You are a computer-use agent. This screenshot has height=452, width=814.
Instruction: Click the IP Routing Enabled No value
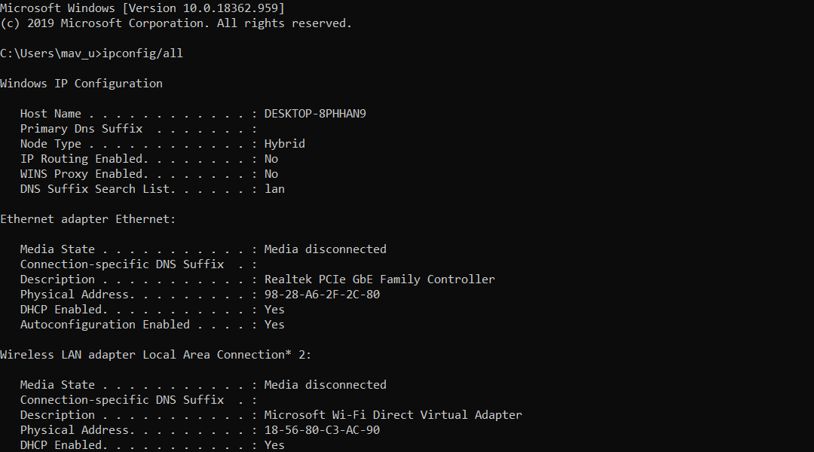coord(271,159)
